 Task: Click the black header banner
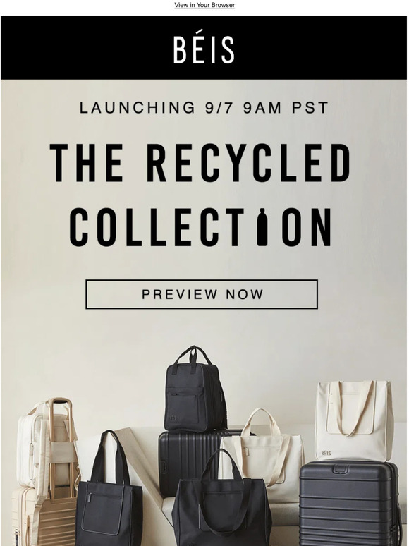tap(204, 47)
